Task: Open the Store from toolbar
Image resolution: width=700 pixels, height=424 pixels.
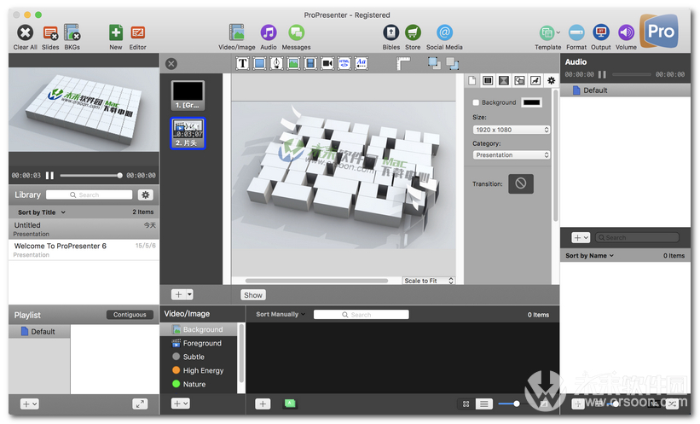Action: pyautogui.click(x=413, y=33)
